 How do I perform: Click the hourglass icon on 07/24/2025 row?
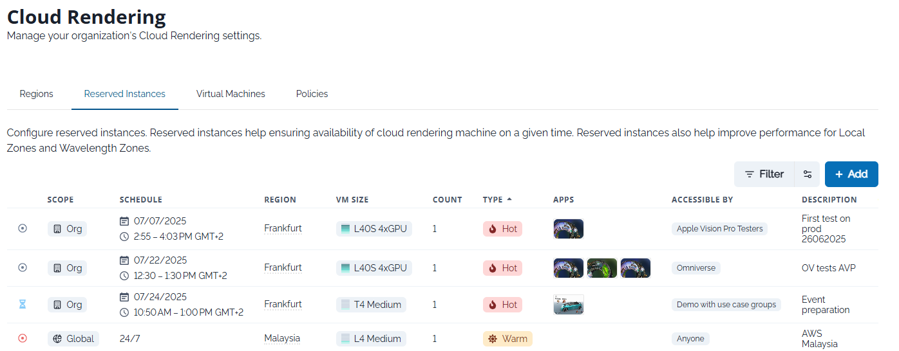coord(23,305)
